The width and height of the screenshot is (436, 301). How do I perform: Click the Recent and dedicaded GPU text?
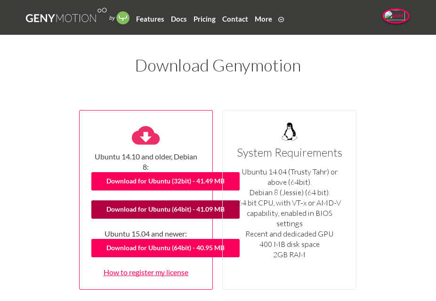pos(290,234)
